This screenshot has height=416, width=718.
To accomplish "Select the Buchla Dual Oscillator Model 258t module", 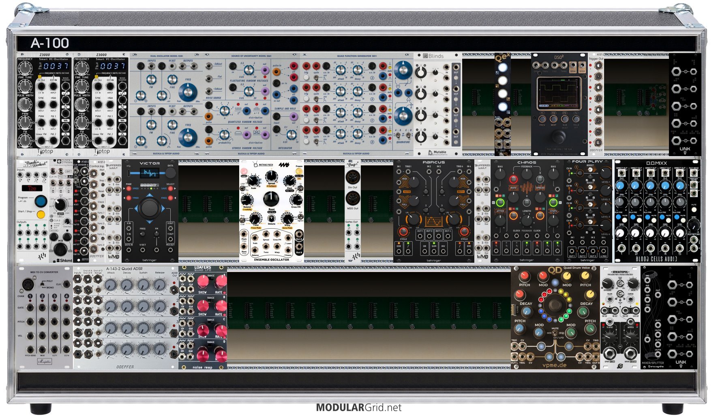I will click(166, 104).
